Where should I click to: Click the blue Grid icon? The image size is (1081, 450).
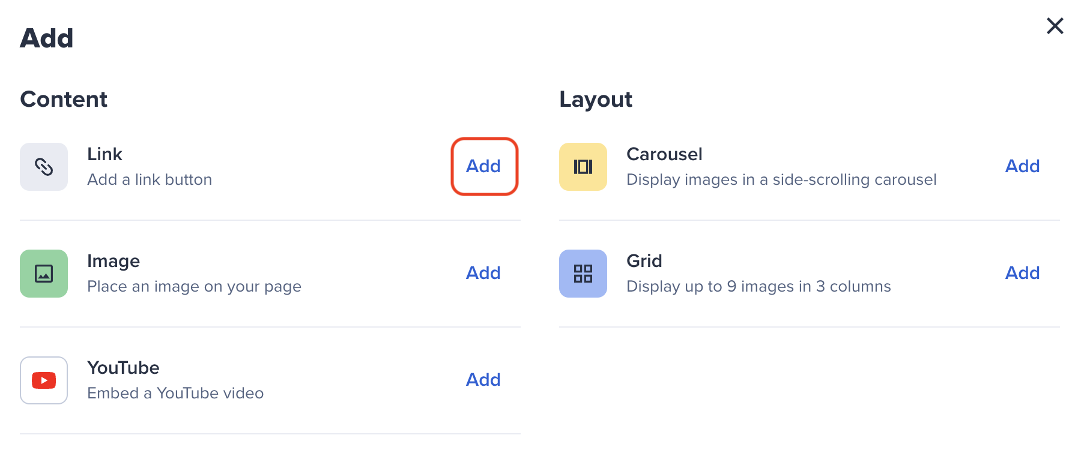(583, 274)
